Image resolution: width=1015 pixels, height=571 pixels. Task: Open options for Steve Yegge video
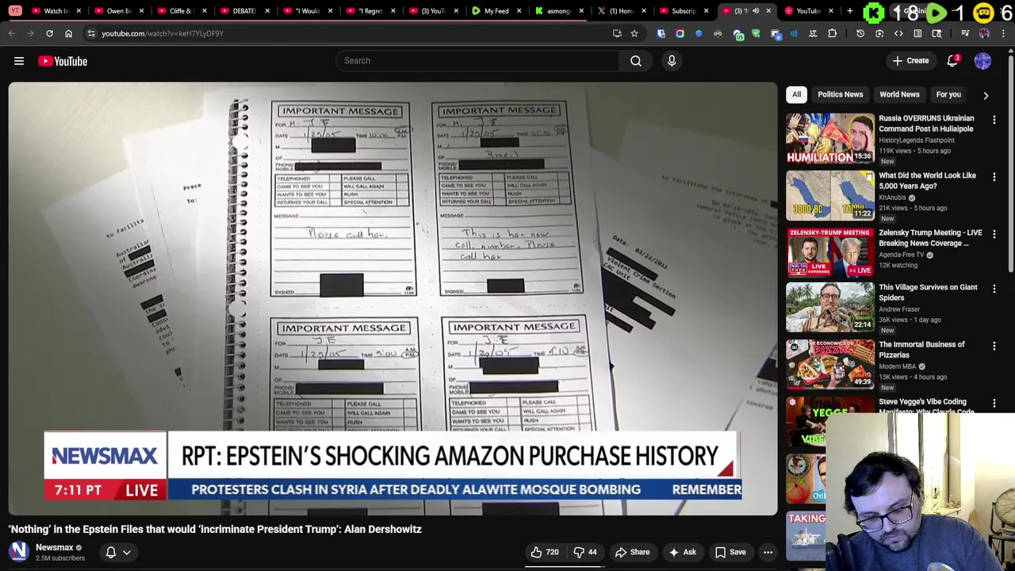pos(994,403)
